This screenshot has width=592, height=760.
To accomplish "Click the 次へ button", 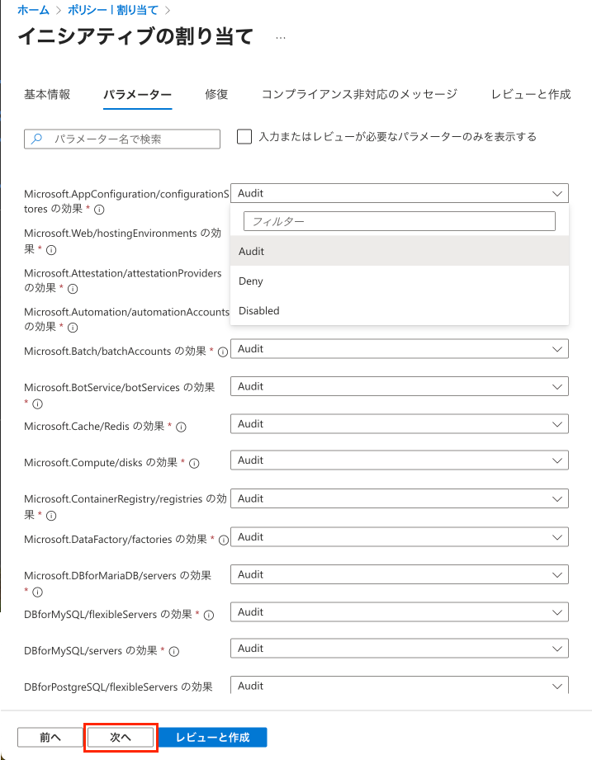I will [x=121, y=737].
